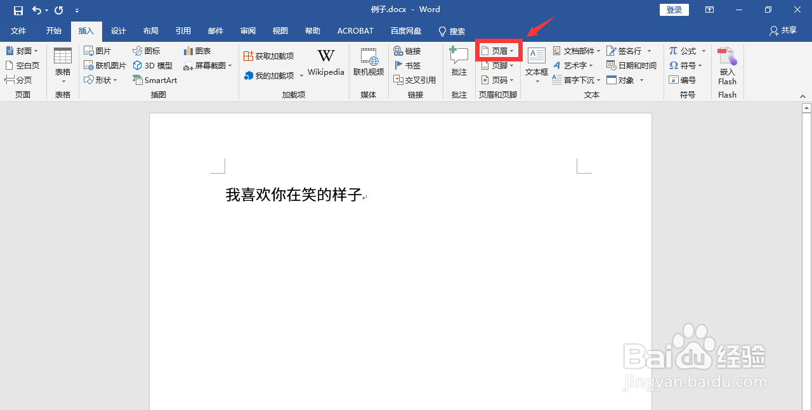The width and height of the screenshot is (812, 410).
Task: Open the SmartArt tool
Action: coord(155,80)
